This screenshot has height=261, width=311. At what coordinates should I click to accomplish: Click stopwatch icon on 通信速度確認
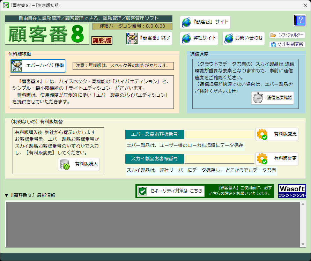click(258, 98)
